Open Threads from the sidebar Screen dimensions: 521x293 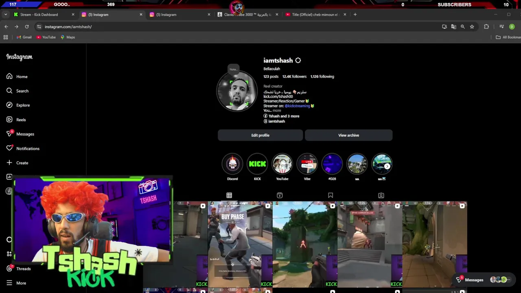(19, 269)
